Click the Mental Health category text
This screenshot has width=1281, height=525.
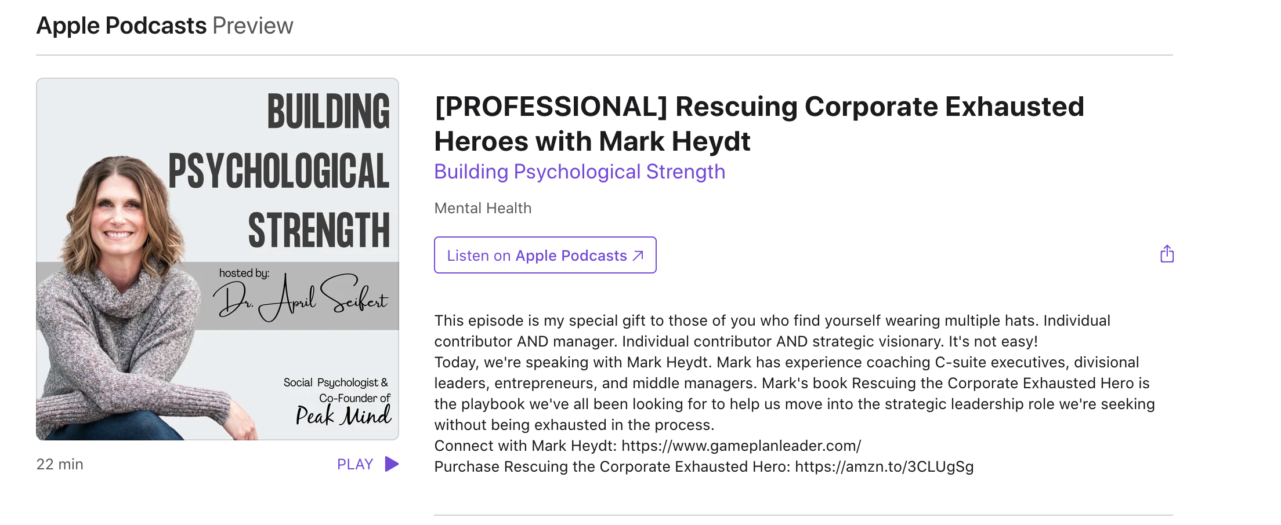click(x=483, y=208)
